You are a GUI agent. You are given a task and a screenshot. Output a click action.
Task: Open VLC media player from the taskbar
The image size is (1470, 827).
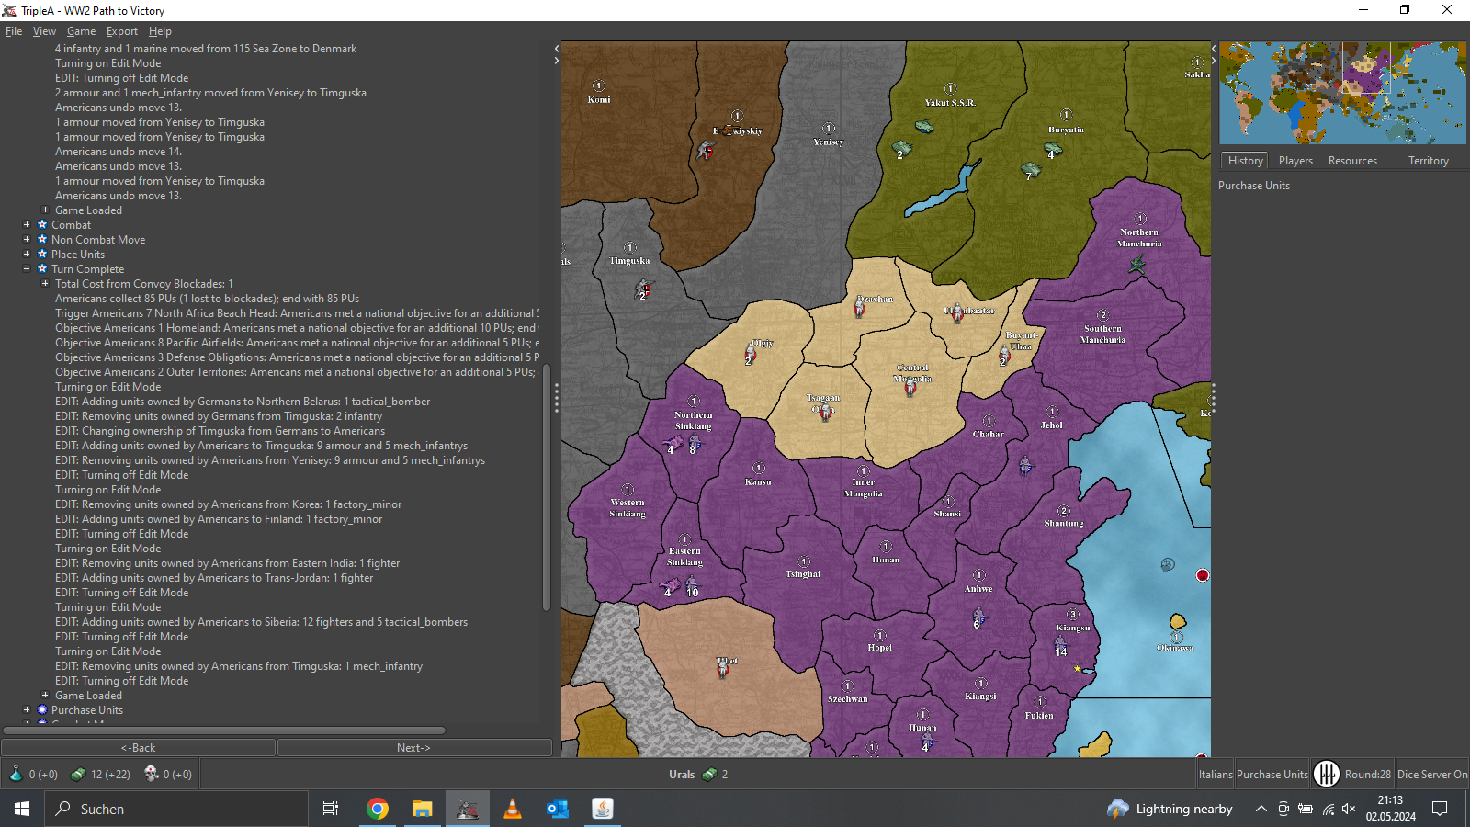[x=513, y=809]
